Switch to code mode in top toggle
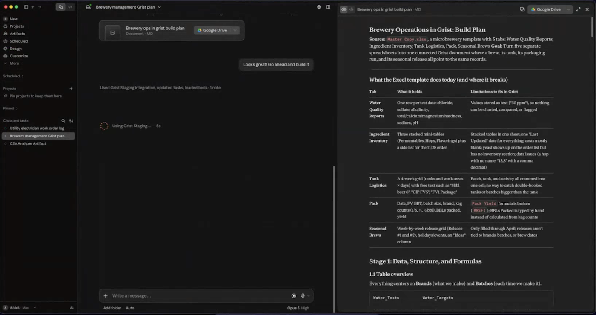Screen dimensions: 596x315 [70, 7]
